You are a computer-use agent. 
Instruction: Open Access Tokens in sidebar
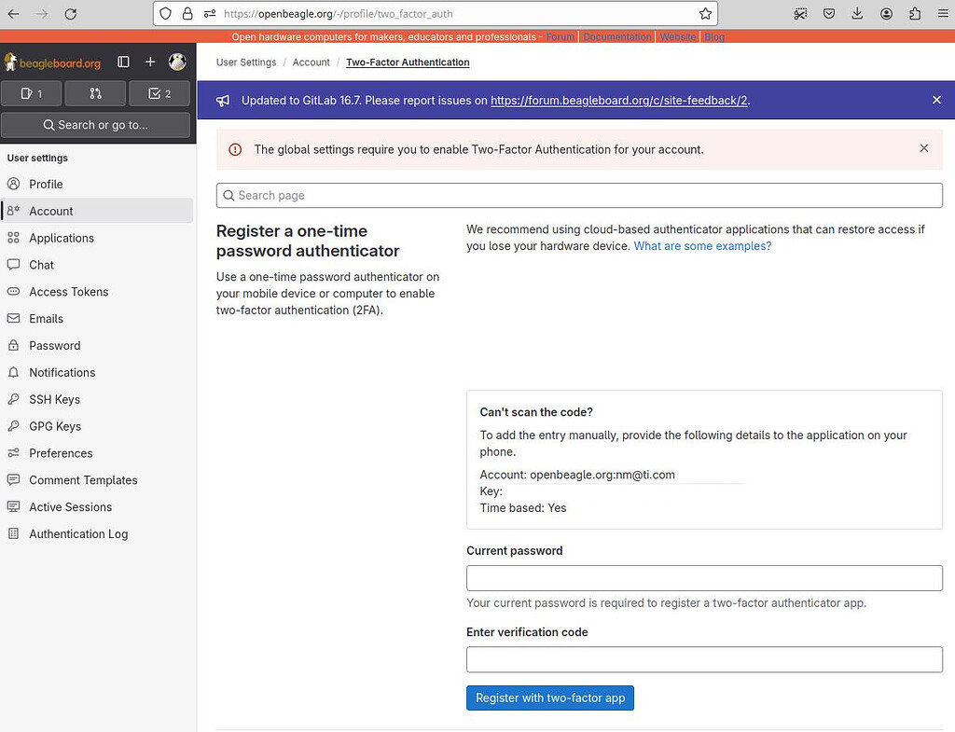pyautogui.click(x=97, y=291)
